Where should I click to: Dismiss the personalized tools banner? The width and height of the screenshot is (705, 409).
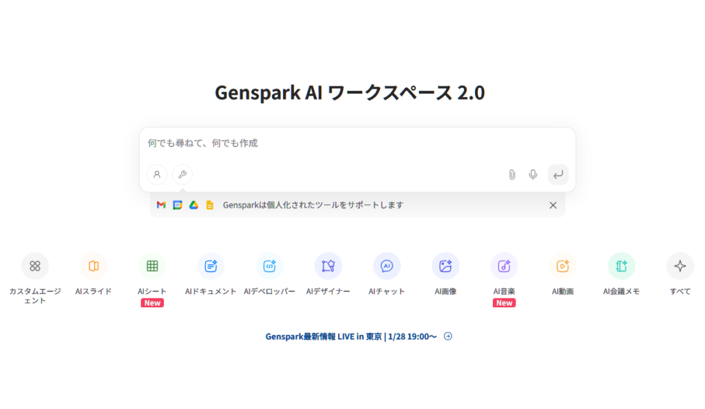(x=553, y=205)
